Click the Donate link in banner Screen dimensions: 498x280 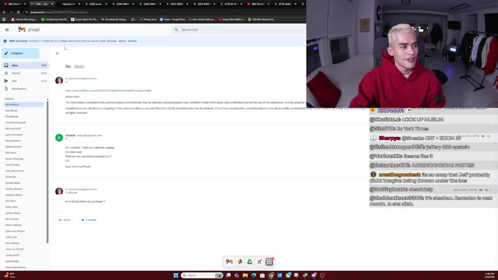132,41
